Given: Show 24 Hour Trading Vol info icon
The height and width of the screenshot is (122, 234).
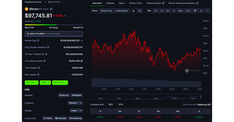Looking at the screenshot, I should tap(46, 54).
